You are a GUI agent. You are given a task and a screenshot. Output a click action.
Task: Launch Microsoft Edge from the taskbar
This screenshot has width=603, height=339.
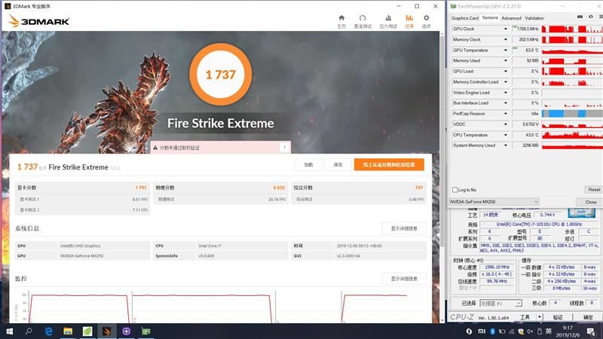click(48, 331)
